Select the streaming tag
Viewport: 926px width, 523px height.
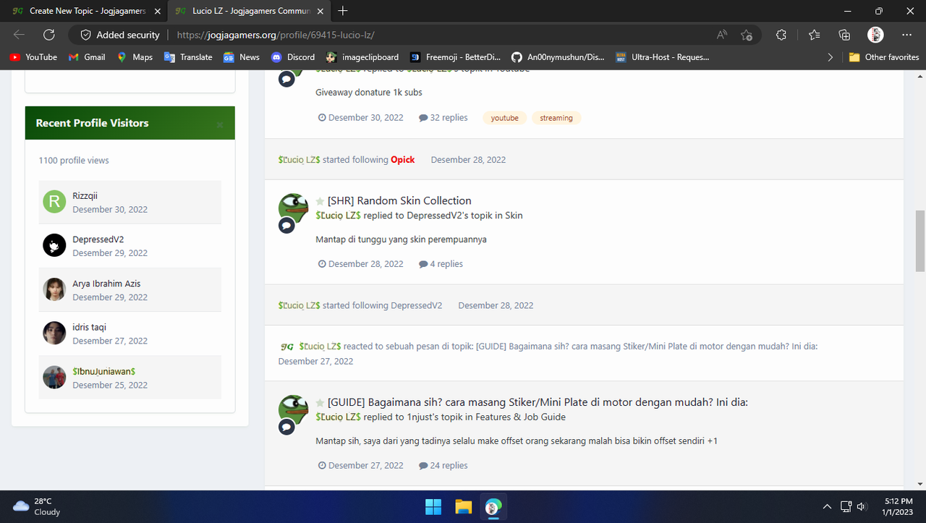[x=556, y=118]
